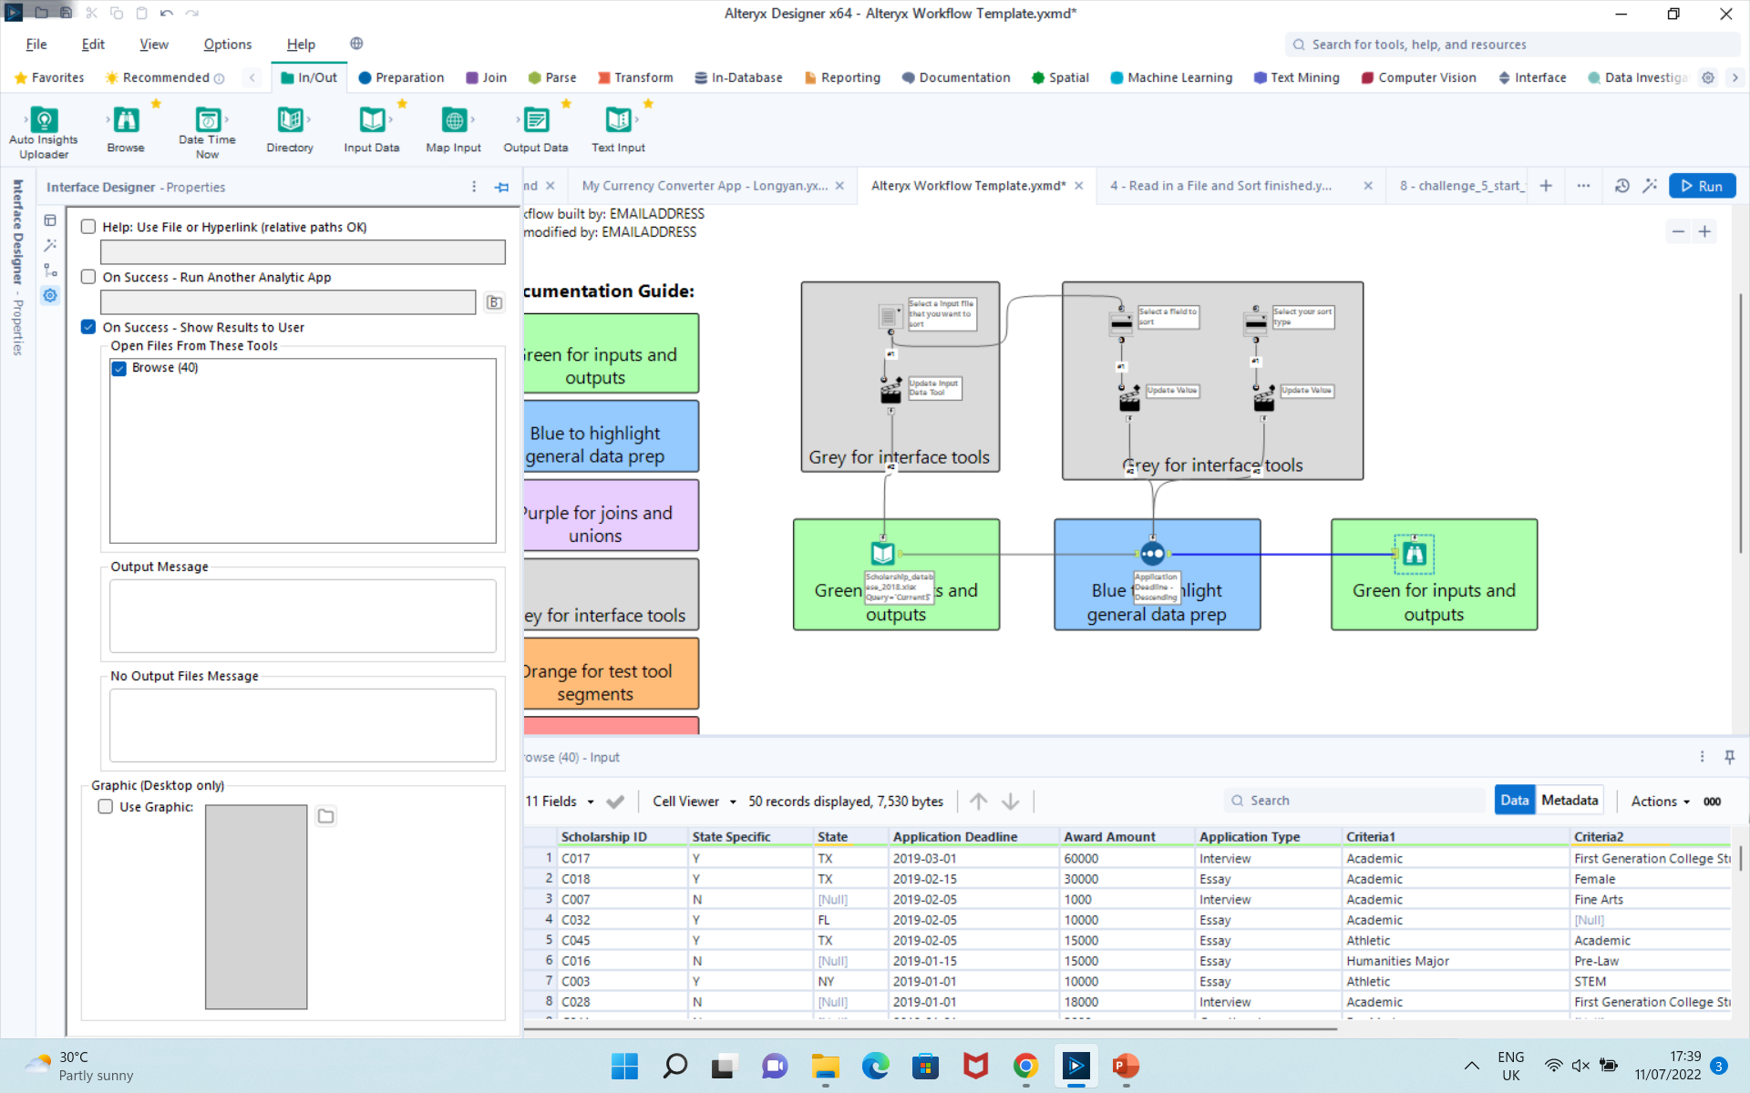Move to next record down arrow
Image resolution: width=1750 pixels, height=1093 pixels.
(1010, 801)
